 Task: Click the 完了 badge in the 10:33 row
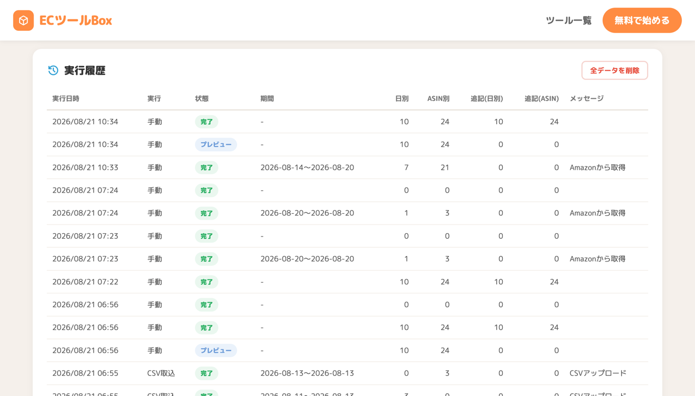click(x=206, y=168)
